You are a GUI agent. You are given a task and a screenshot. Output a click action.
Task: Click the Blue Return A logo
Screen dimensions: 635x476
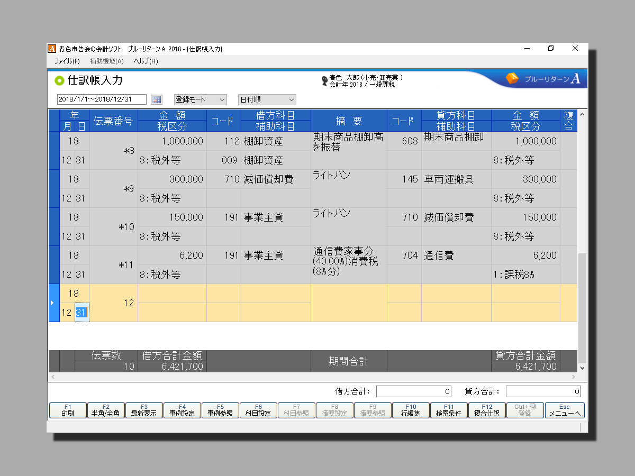click(543, 79)
